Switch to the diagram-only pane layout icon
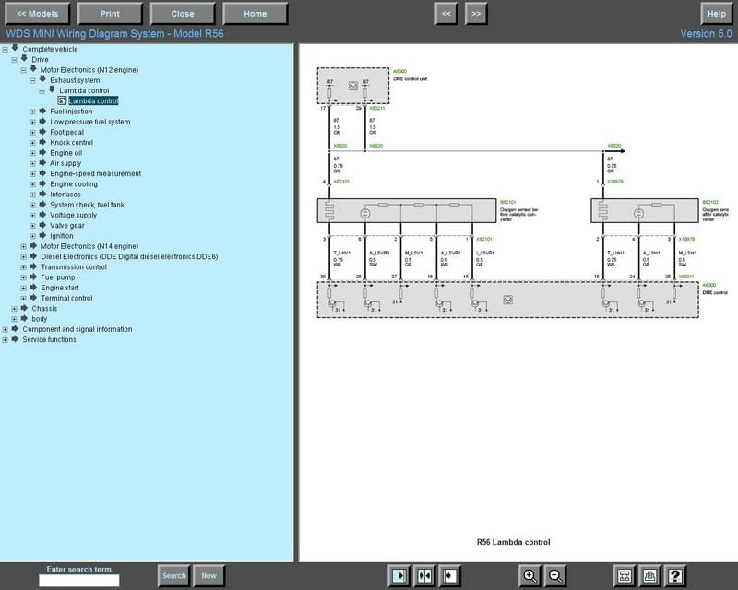This screenshot has height=590, width=738. pos(449,575)
